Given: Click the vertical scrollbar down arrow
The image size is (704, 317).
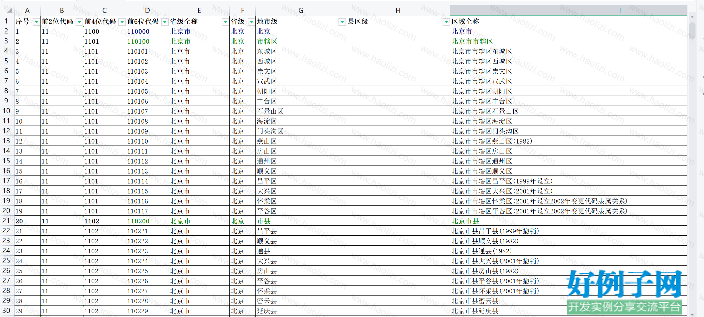Looking at the screenshot, I should 692,315.
